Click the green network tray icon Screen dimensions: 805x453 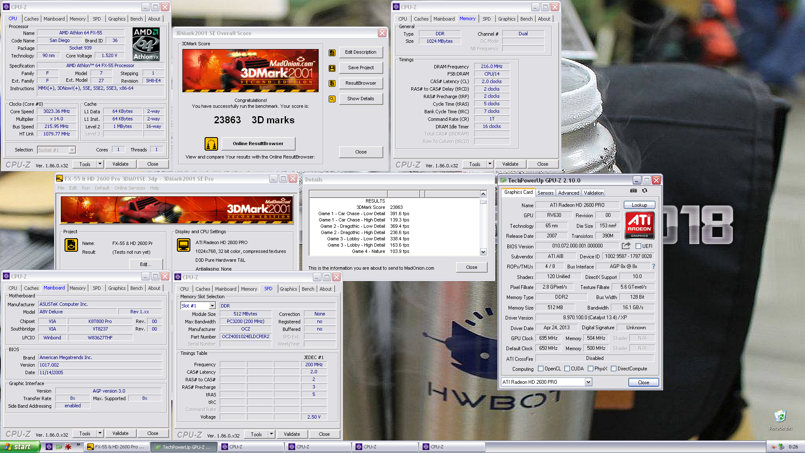(781, 447)
